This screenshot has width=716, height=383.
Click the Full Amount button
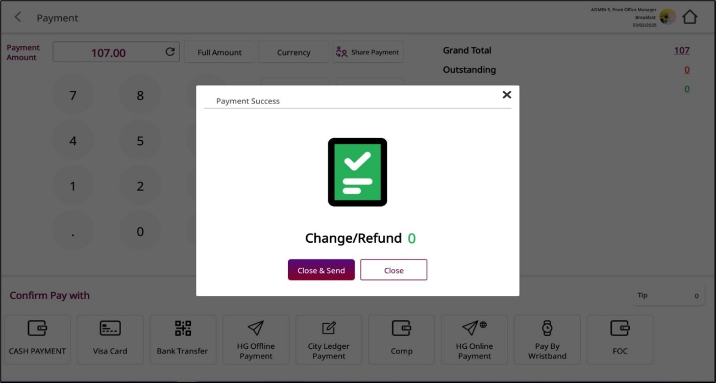coord(219,53)
